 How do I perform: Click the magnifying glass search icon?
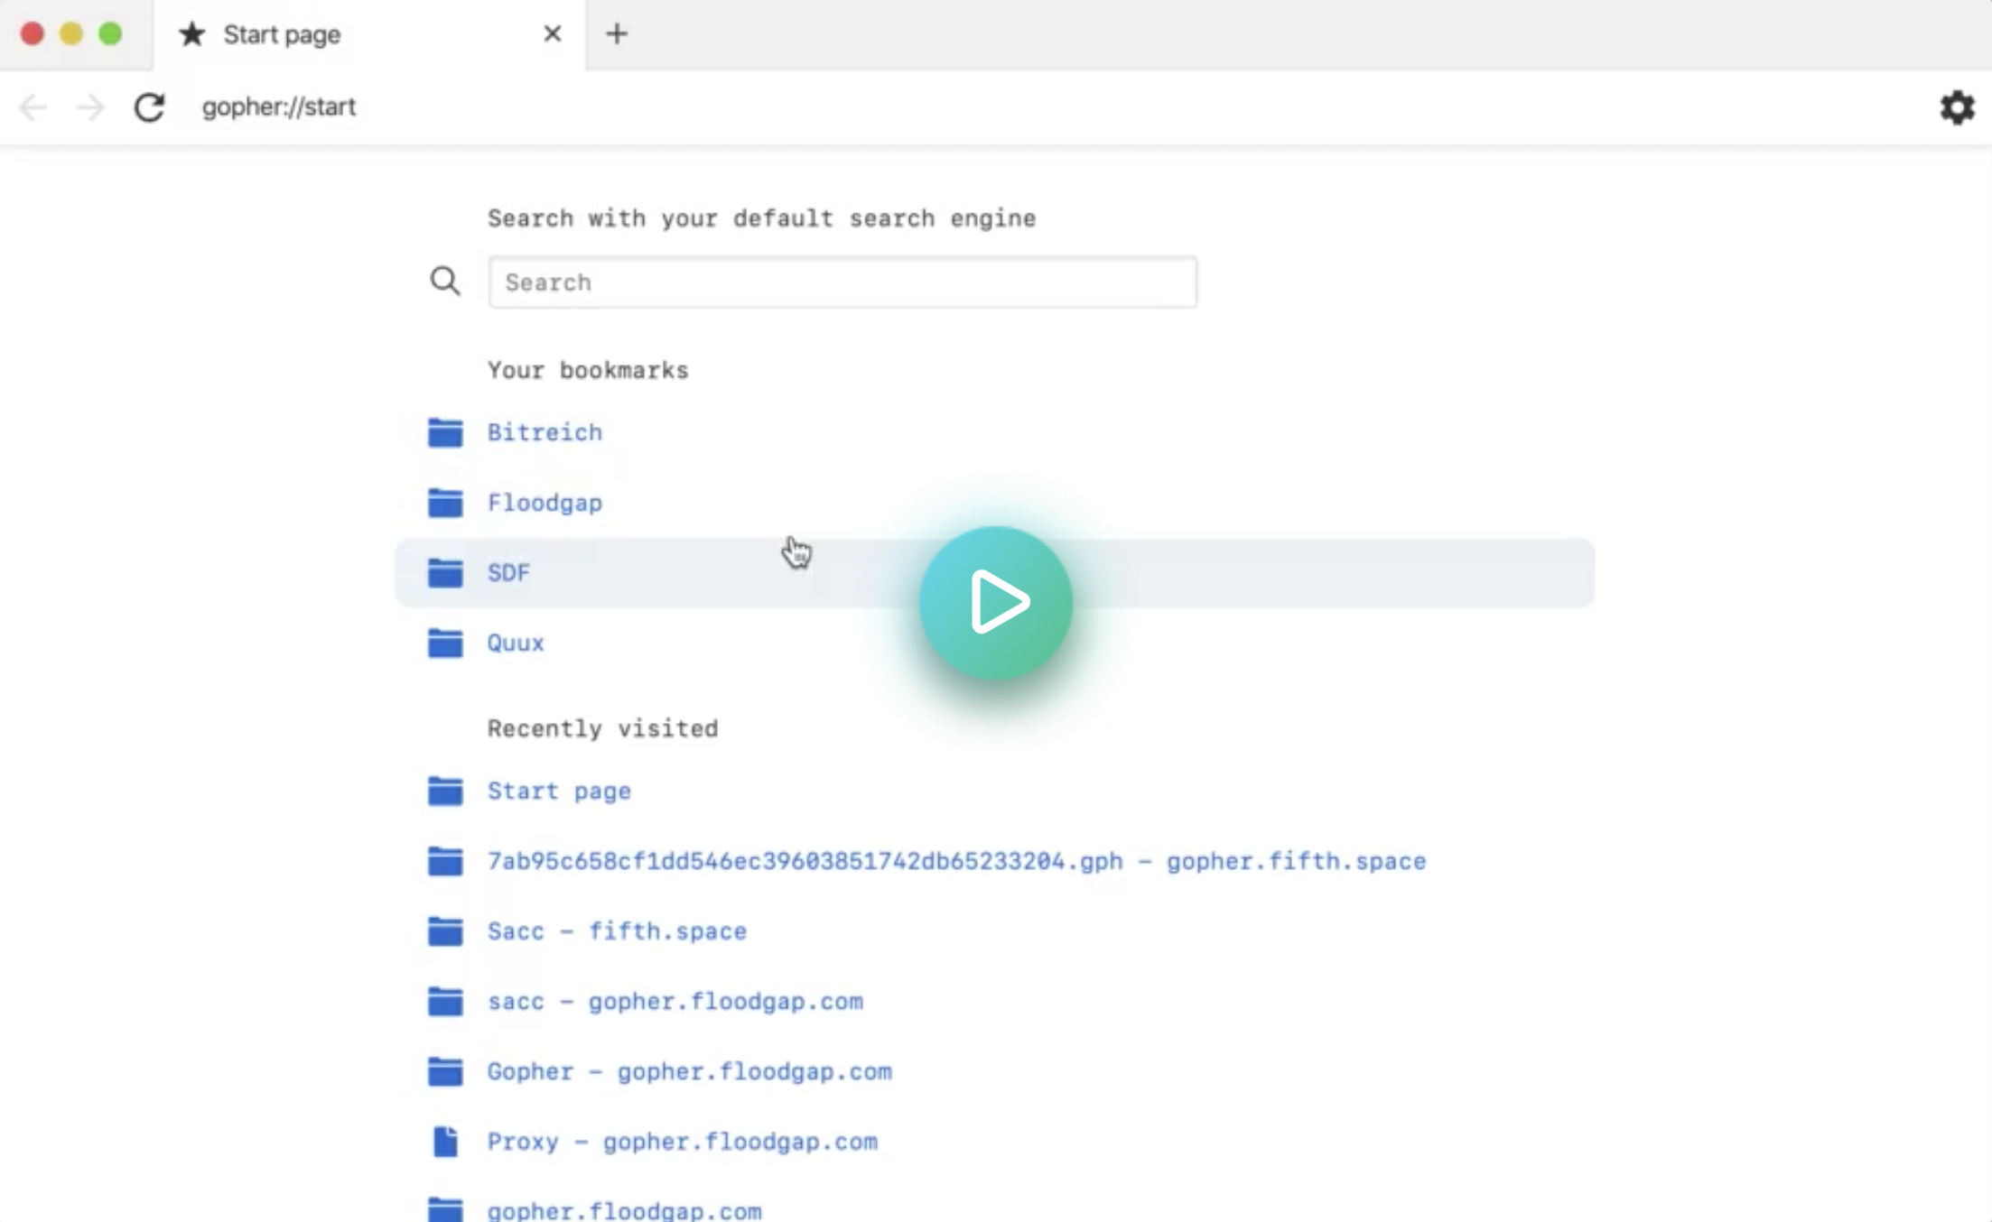coord(444,282)
